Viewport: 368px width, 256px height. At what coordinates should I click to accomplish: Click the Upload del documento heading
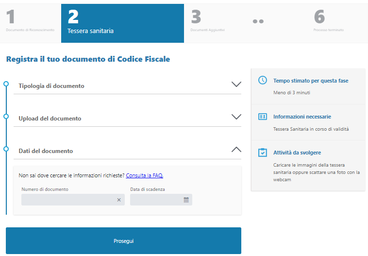pyautogui.click(x=50, y=119)
